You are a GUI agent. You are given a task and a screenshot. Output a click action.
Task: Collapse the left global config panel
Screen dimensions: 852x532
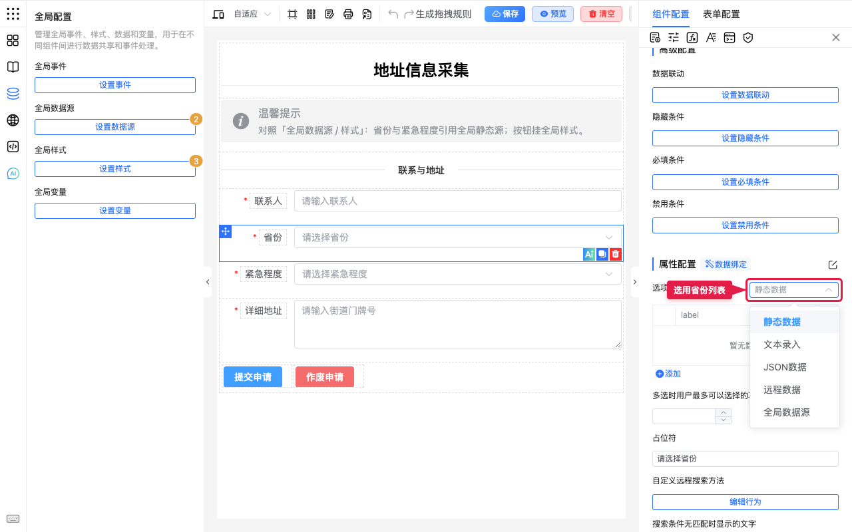click(208, 282)
